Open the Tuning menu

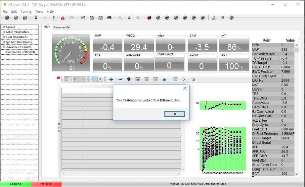pyautogui.click(x=26, y=11)
